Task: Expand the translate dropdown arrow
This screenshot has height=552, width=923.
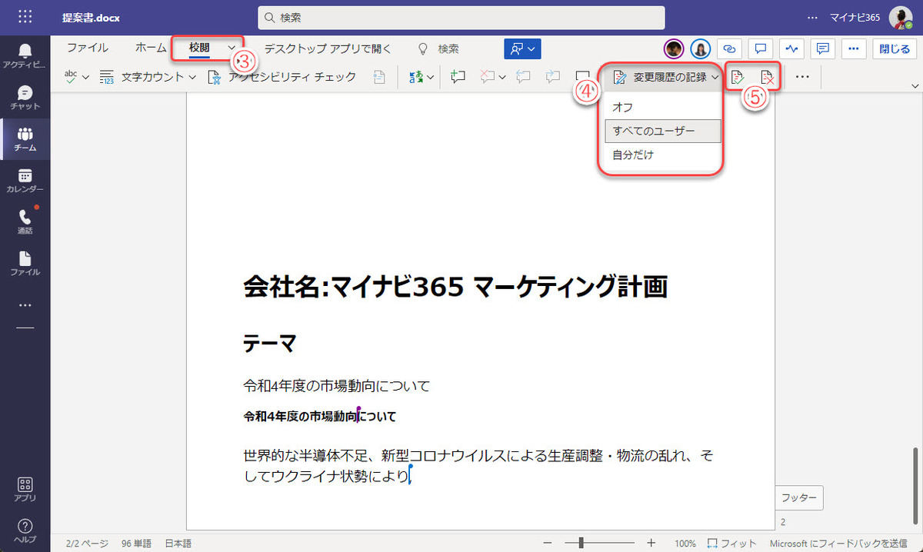Action: 431,77
